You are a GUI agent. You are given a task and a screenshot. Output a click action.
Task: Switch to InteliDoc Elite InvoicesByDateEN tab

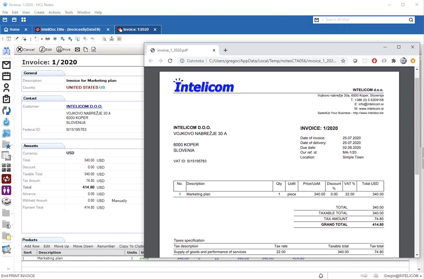(x=71, y=29)
